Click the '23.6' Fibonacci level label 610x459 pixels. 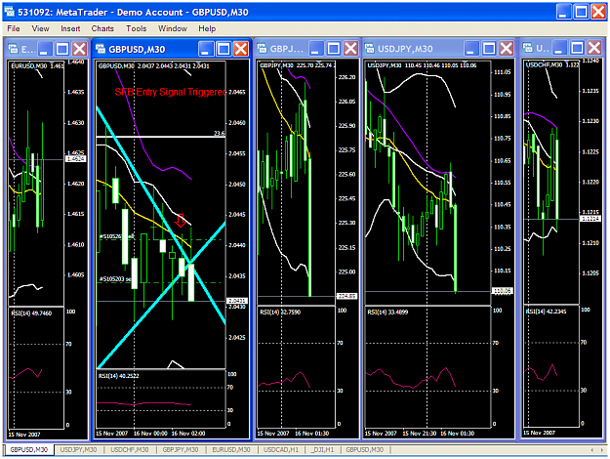[220, 134]
